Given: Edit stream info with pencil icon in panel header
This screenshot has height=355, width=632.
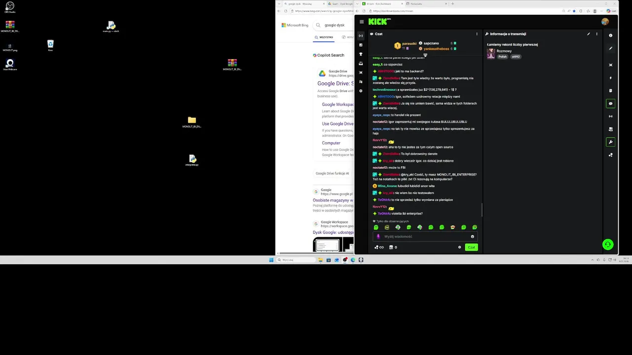Looking at the screenshot, I should tap(588, 34).
